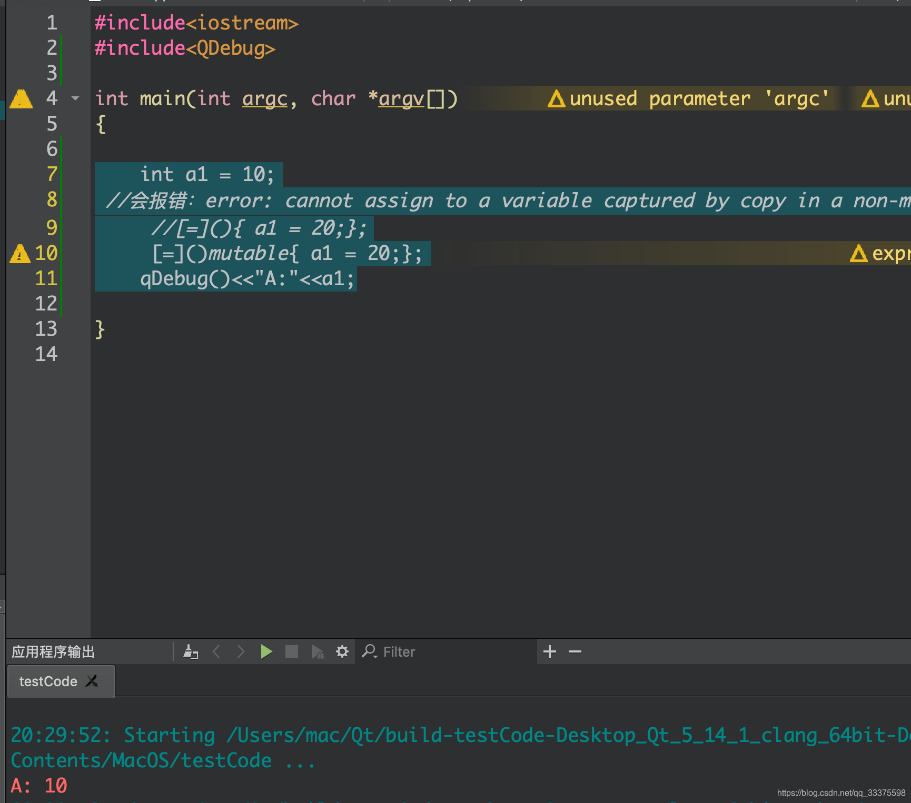
Task: Click the commented lambda on line 9
Action: [259, 228]
